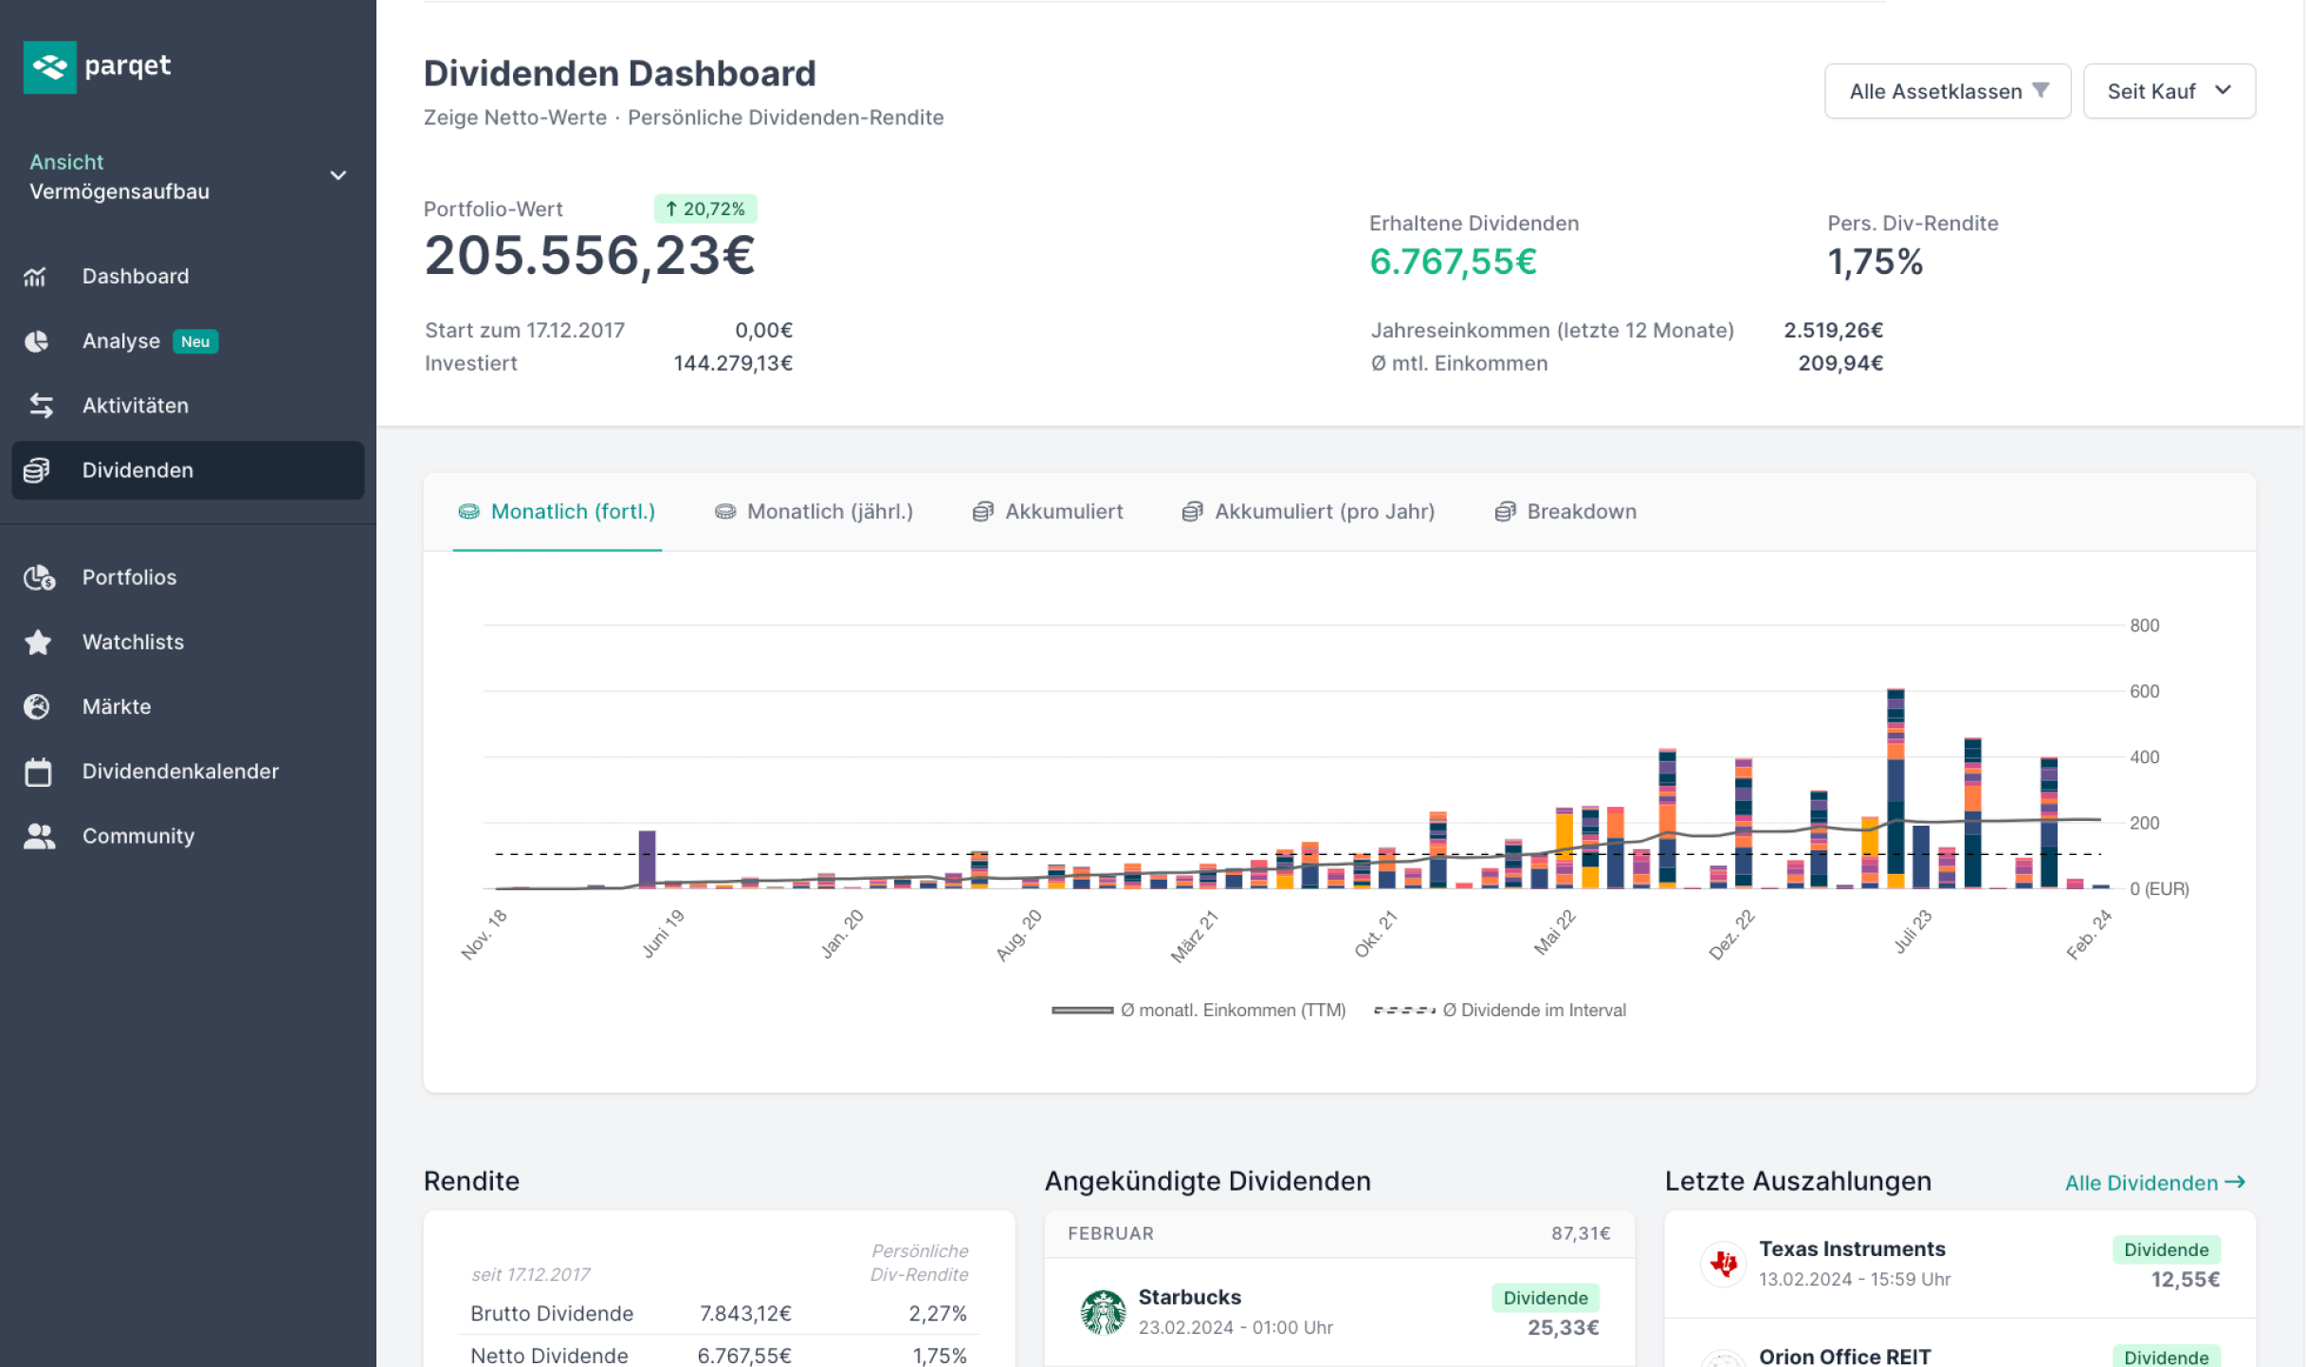Click the coins icon beside Akkumuliert tab
This screenshot has height=1367, width=2306.
tap(983, 512)
